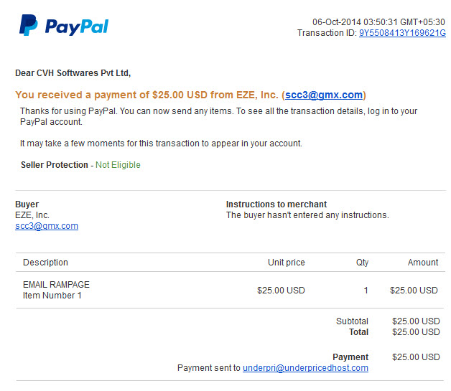The image size is (451, 391).
Task: Click scc3@gmx.com link in orange payment headline
Action: tap(324, 95)
